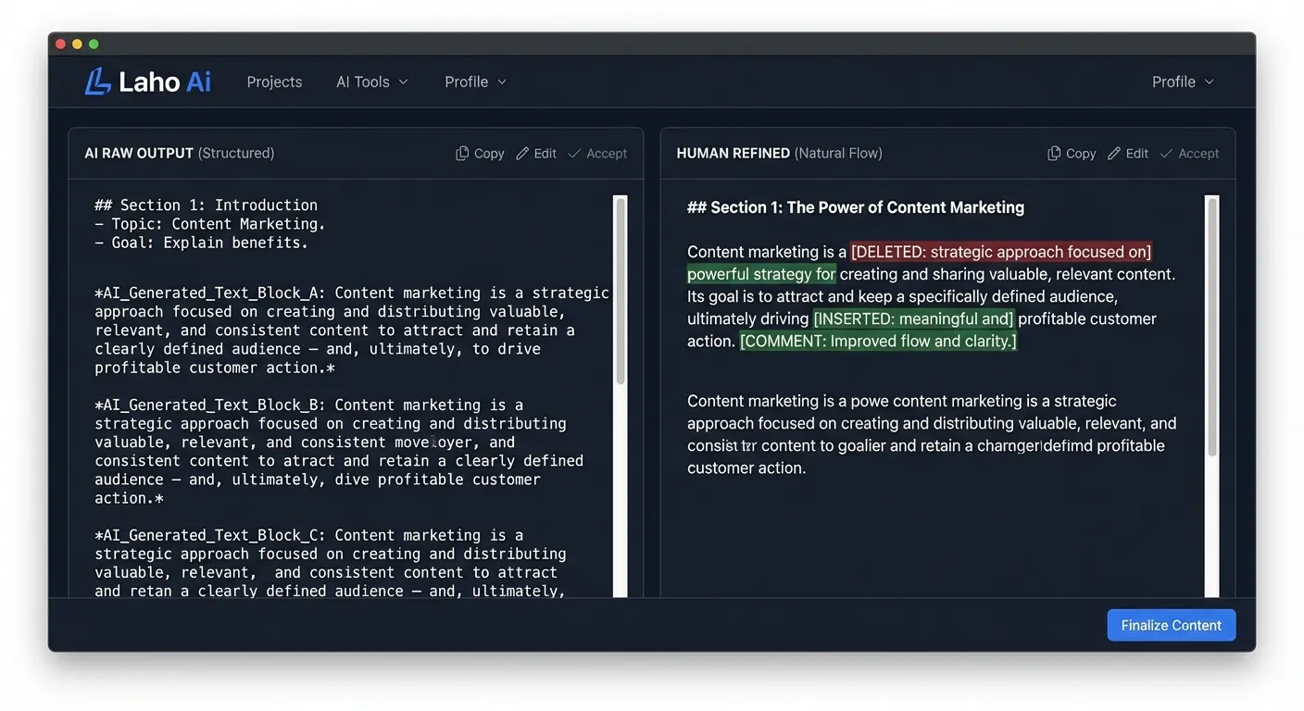Screen dimensions: 1304x711
Task: Expand the AI Tools dropdown
Action: 371,81
